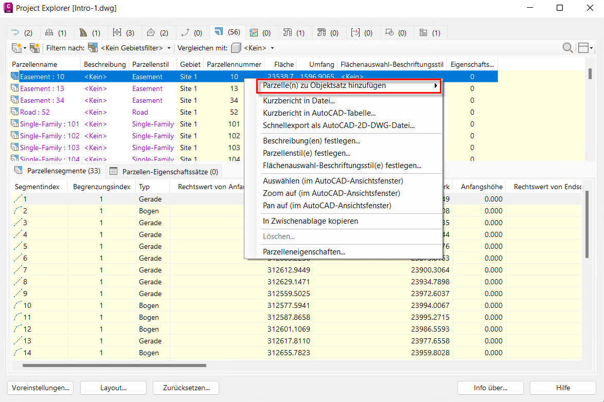The width and height of the screenshot is (604, 402).
Task: Switch to the Corridors road icon tab
Action: (x=90, y=32)
